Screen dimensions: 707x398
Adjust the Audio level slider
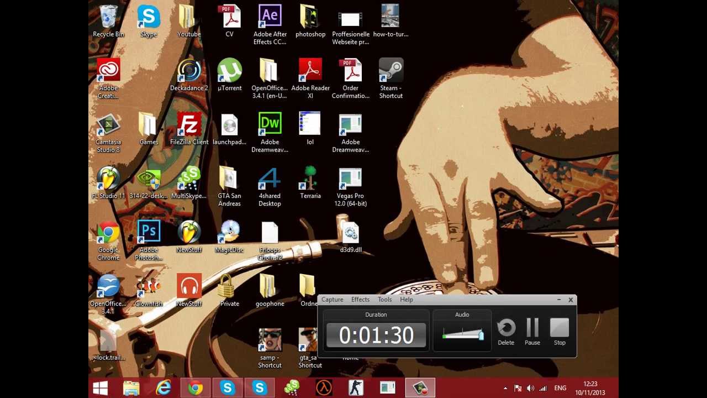[463, 334]
